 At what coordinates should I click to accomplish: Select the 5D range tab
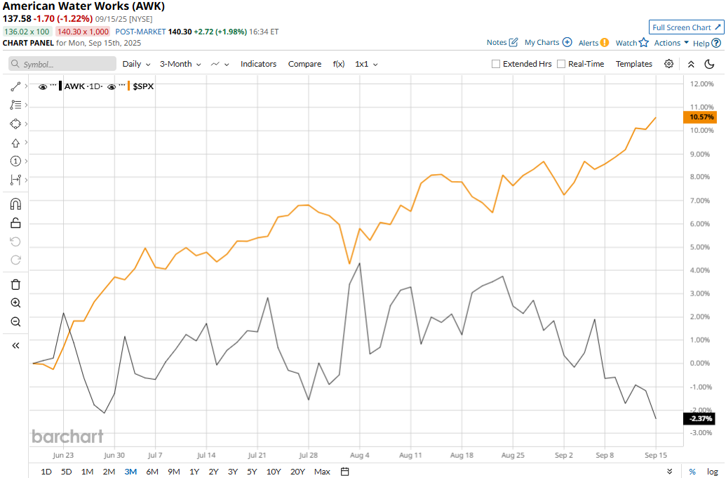(x=67, y=472)
